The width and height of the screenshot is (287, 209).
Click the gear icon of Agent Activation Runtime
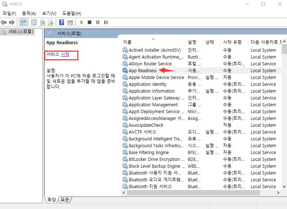(x=125, y=57)
